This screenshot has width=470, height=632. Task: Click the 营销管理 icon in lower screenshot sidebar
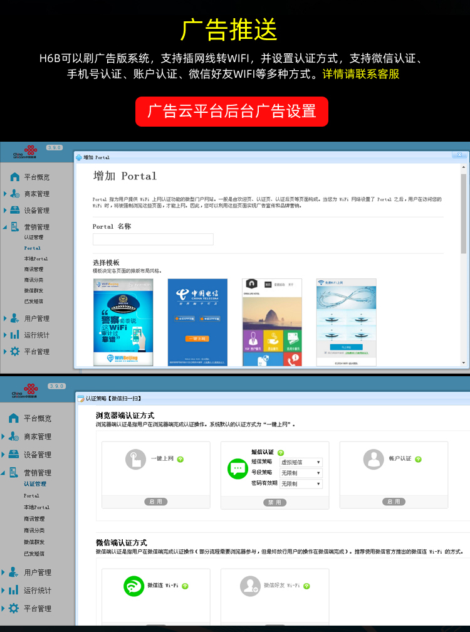14,472
